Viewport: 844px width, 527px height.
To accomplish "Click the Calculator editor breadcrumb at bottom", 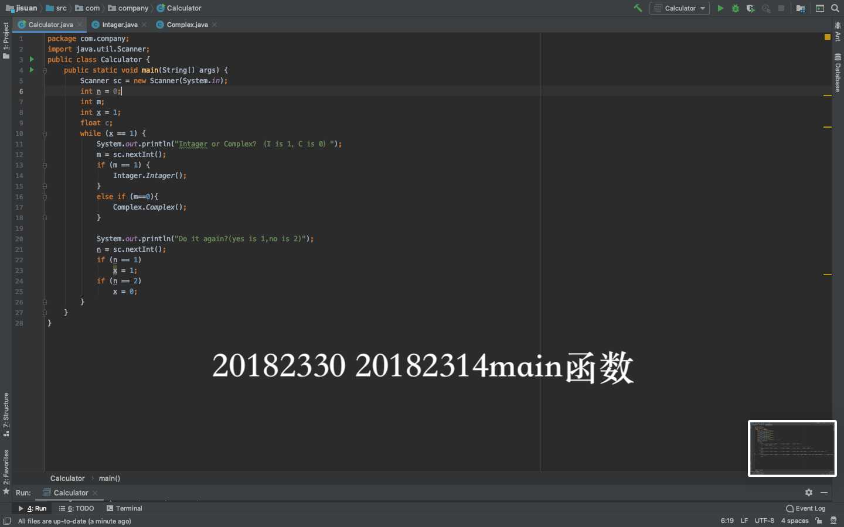I will tap(67, 478).
